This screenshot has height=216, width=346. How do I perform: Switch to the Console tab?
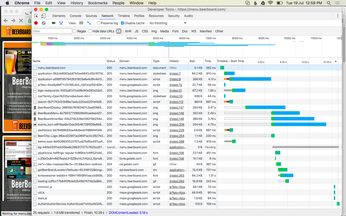click(75, 16)
